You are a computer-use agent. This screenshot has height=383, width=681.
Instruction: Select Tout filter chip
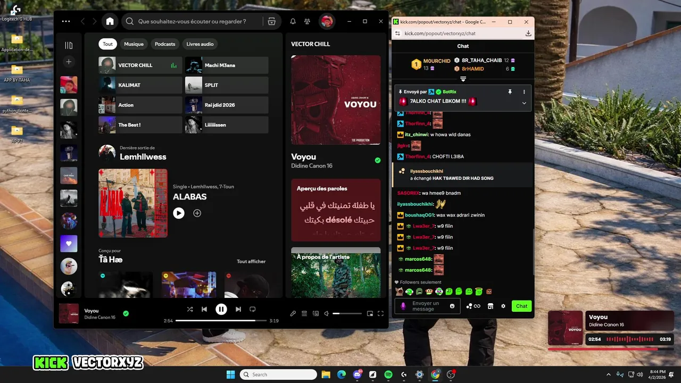[x=108, y=44]
